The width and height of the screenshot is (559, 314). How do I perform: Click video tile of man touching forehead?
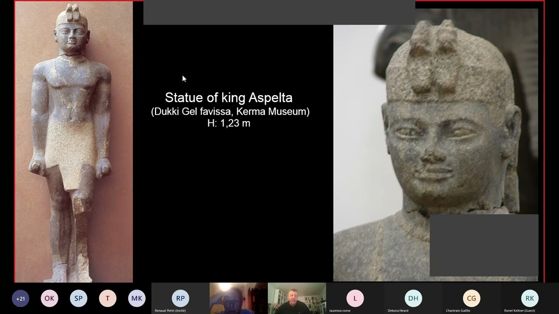(x=238, y=298)
